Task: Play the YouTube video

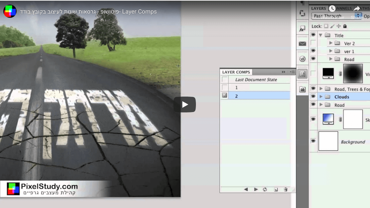Action: 185,104
